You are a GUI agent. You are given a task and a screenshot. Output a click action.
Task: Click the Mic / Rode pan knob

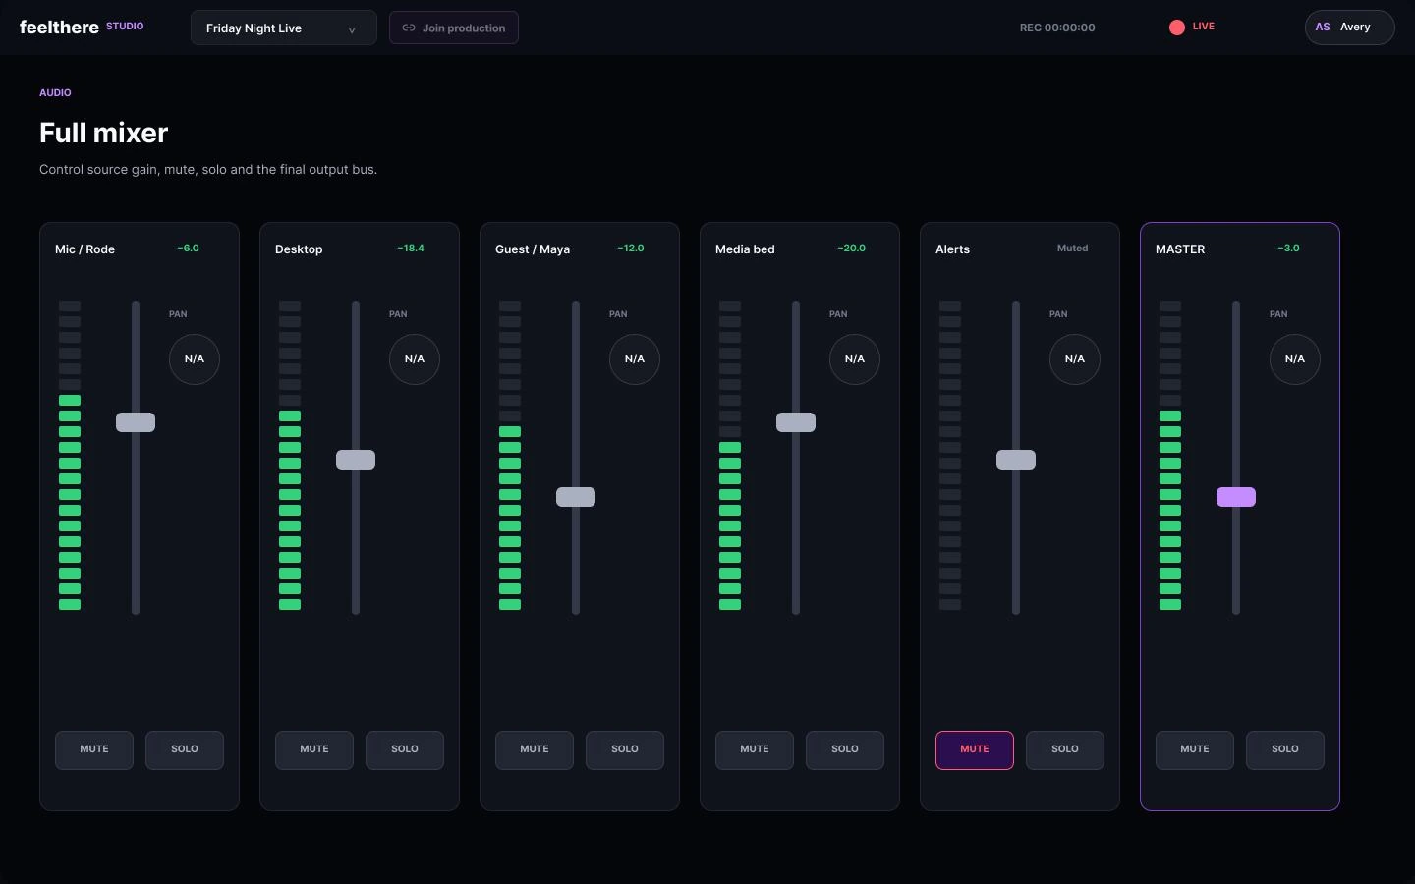[195, 359]
